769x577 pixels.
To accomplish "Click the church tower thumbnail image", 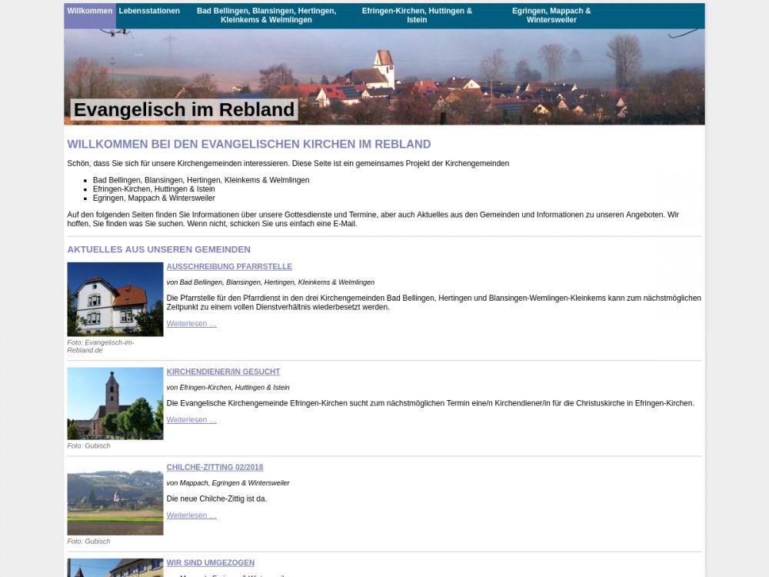I will (x=115, y=403).
